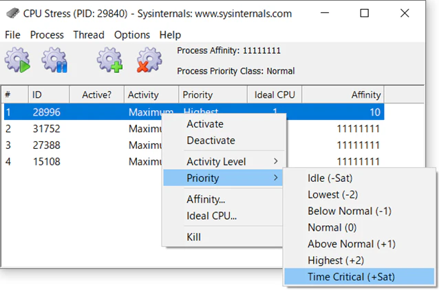The image size is (439, 290).
Task: Choose Deactivate in the context menu
Action: (x=224, y=141)
